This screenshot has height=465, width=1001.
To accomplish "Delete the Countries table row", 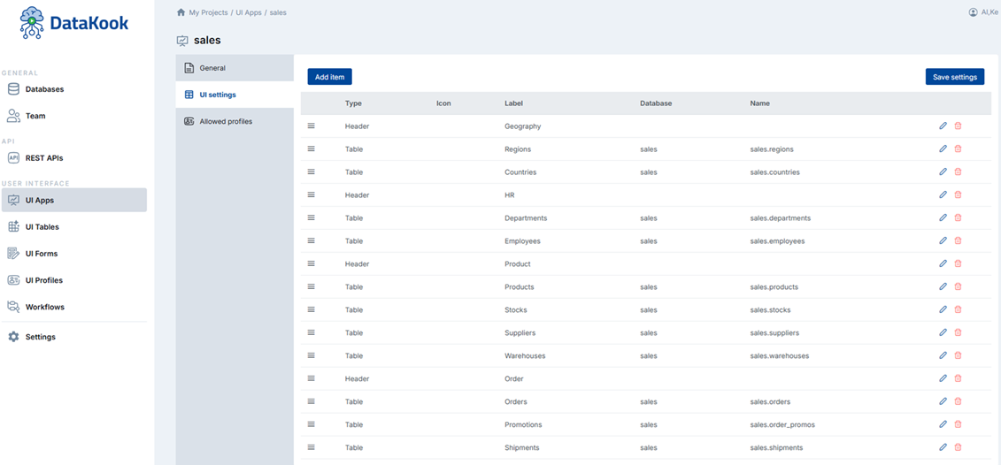I will pyautogui.click(x=958, y=172).
